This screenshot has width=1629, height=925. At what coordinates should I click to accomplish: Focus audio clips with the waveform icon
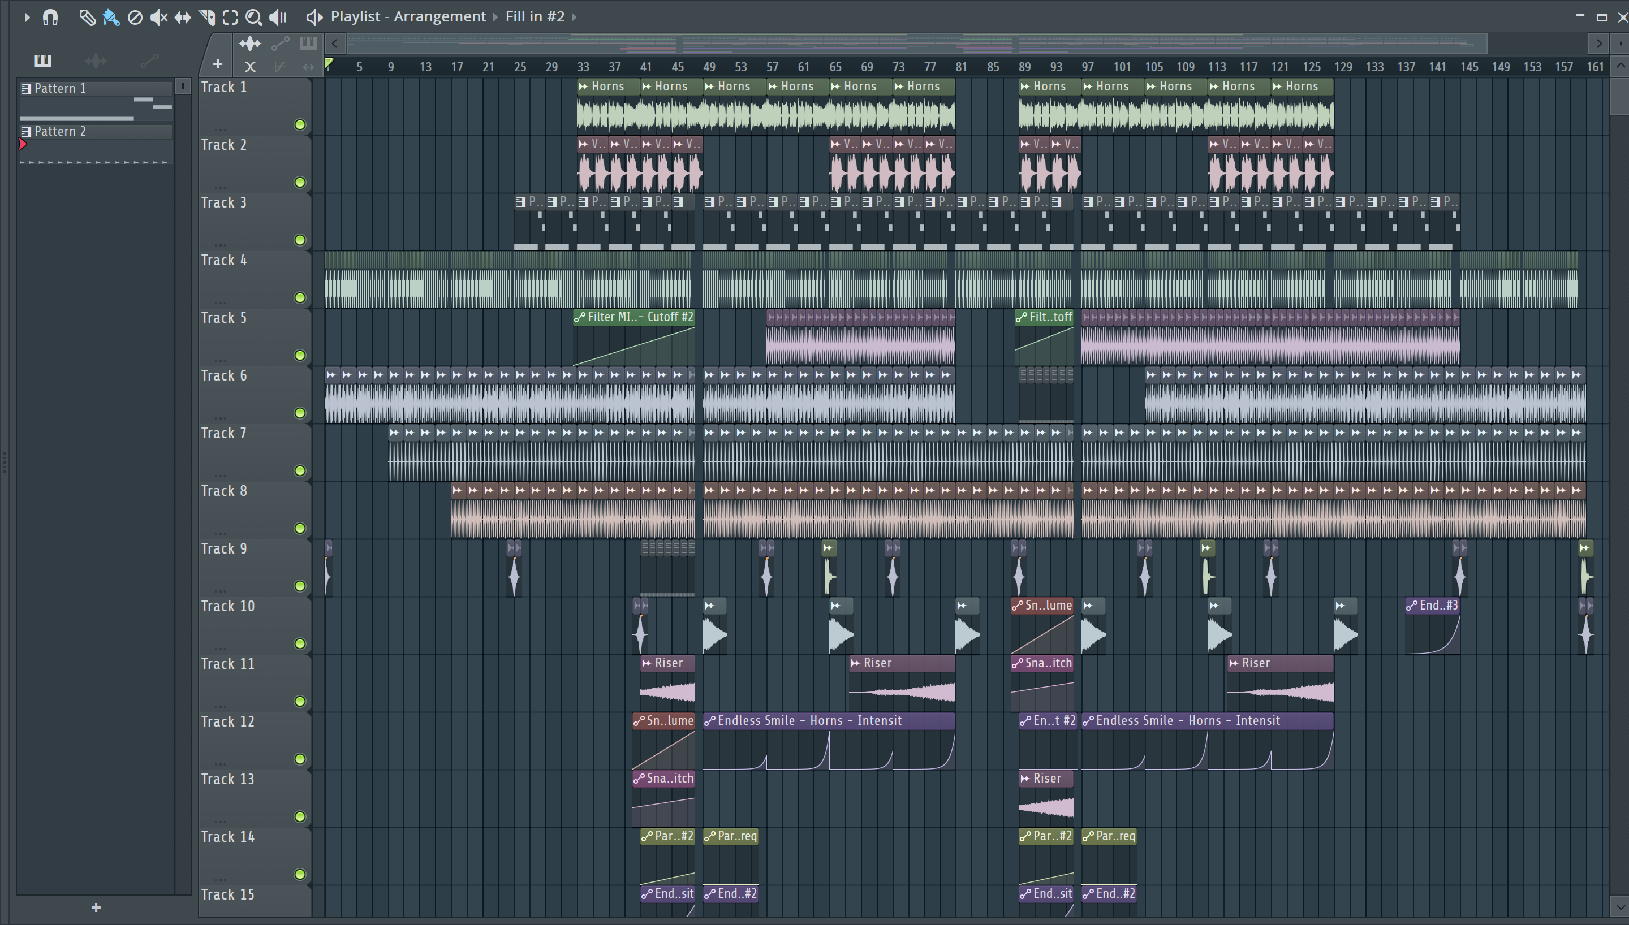[x=249, y=43]
